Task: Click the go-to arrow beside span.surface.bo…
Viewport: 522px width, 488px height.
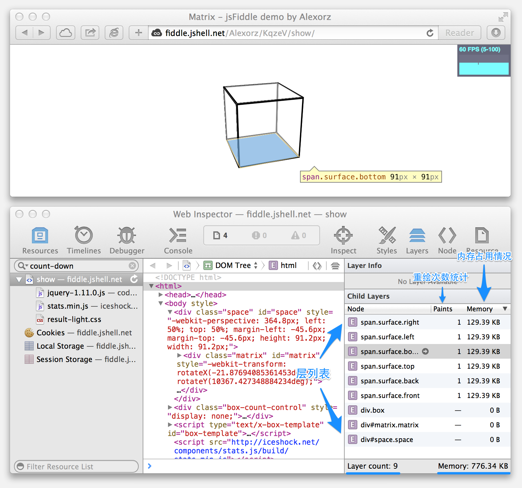Action: [425, 351]
